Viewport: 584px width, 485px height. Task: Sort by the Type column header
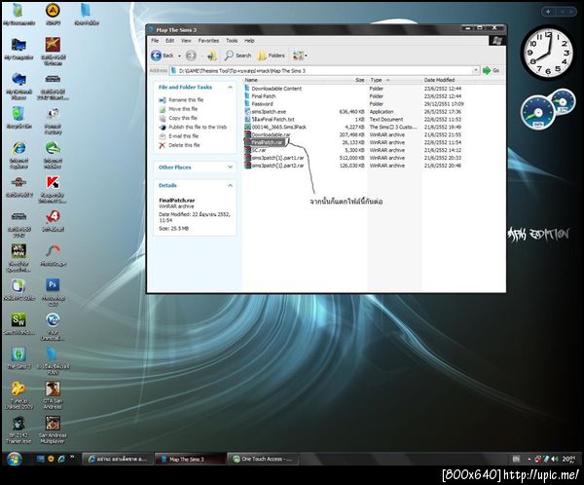point(394,80)
